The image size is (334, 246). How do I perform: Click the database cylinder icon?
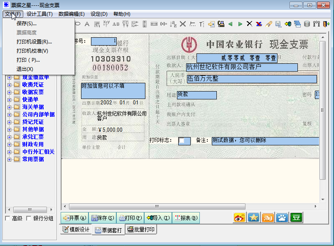307,24
